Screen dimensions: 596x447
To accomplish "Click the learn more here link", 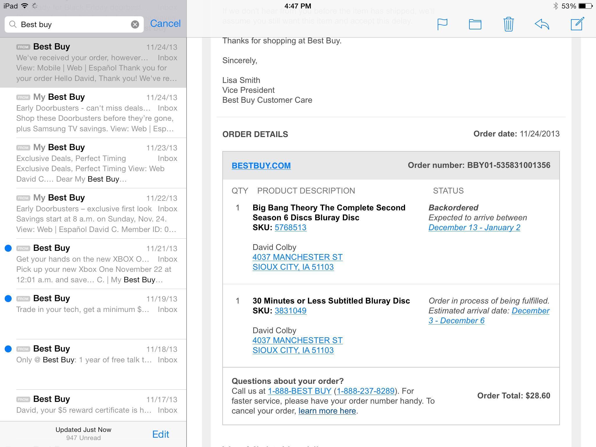I will click(x=327, y=411).
